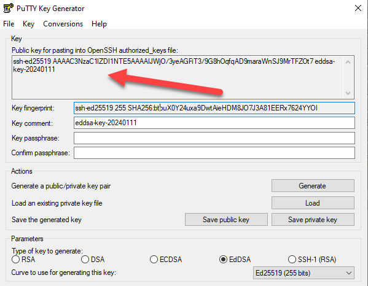This screenshot has width=368, height=286.
Task: Click the public key scroll down arrow
Action: (348, 93)
